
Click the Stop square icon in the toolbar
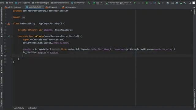point(163,3)
